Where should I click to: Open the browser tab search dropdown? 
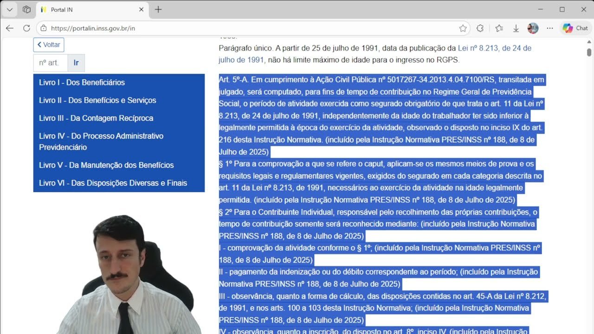9,9
